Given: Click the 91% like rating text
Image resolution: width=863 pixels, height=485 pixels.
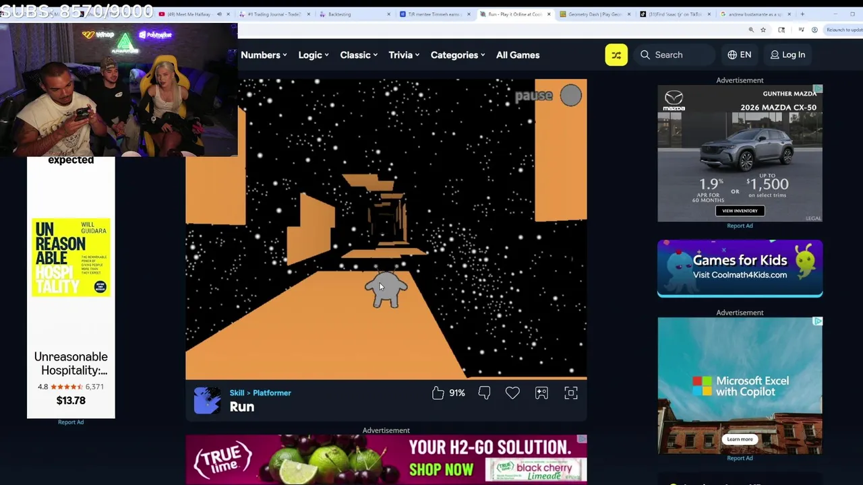Looking at the screenshot, I should pos(457,393).
